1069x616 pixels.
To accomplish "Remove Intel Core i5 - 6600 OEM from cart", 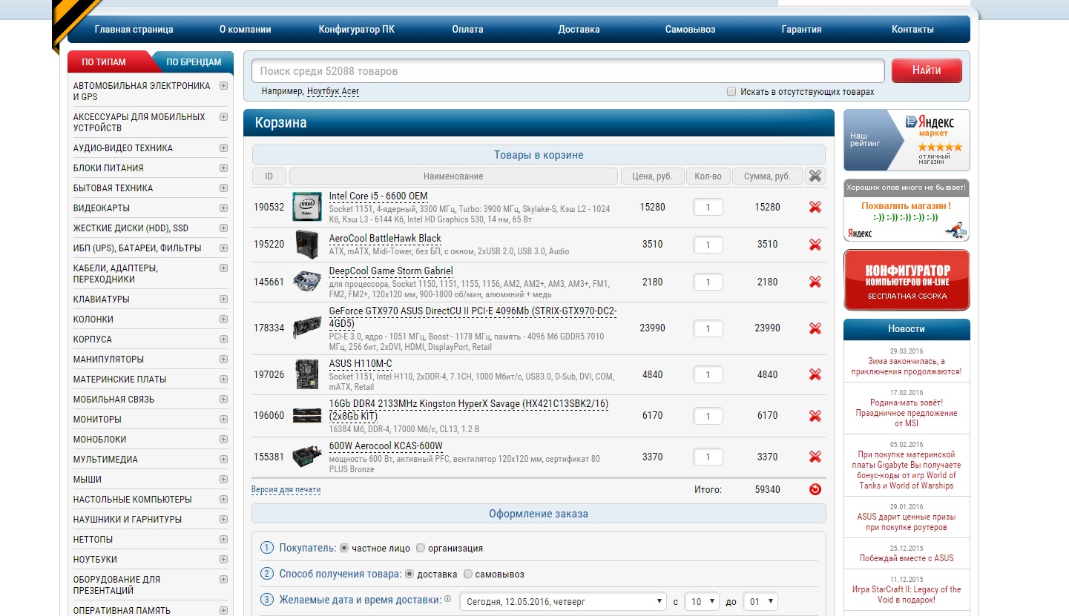I will pyautogui.click(x=815, y=207).
